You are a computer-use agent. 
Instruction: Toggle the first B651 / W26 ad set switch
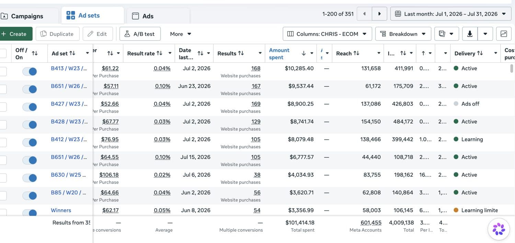tap(30, 89)
